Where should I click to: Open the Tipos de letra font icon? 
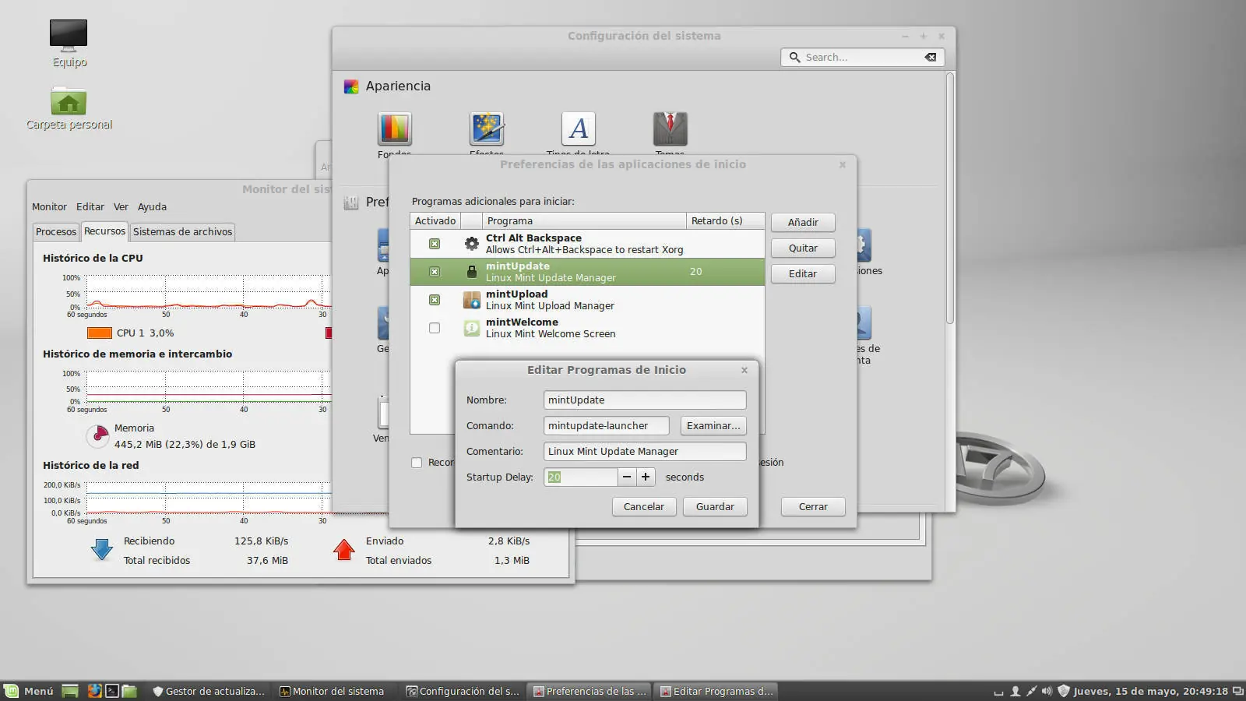(578, 129)
